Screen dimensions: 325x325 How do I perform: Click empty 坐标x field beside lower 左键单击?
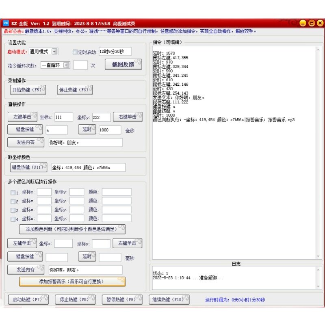coord(64,243)
